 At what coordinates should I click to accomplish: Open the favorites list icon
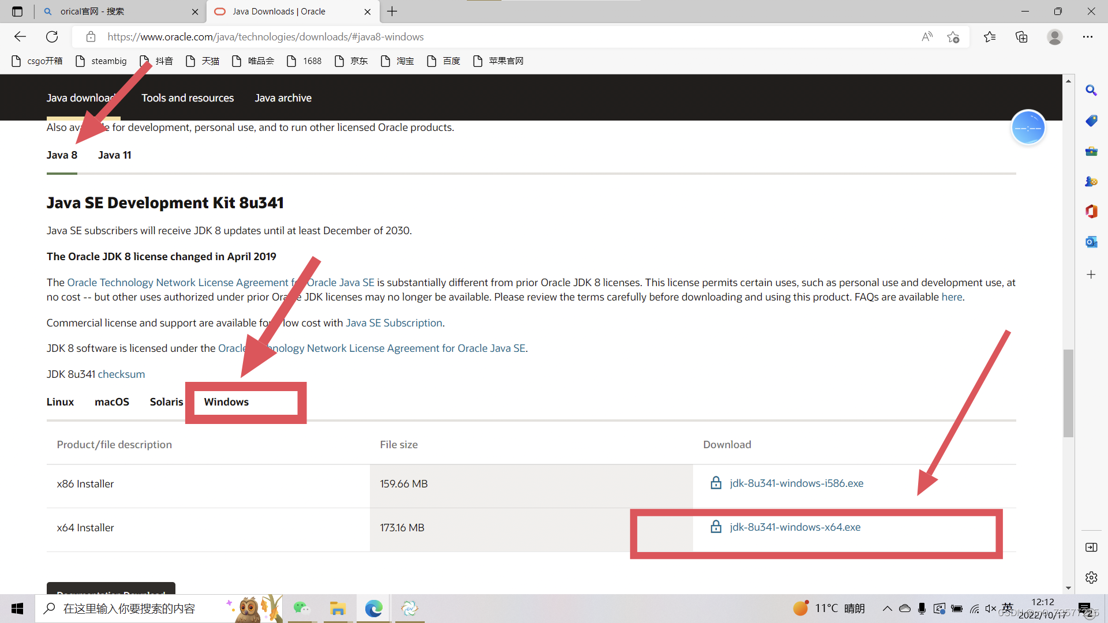pyautogui.click(x=990, y=37)
